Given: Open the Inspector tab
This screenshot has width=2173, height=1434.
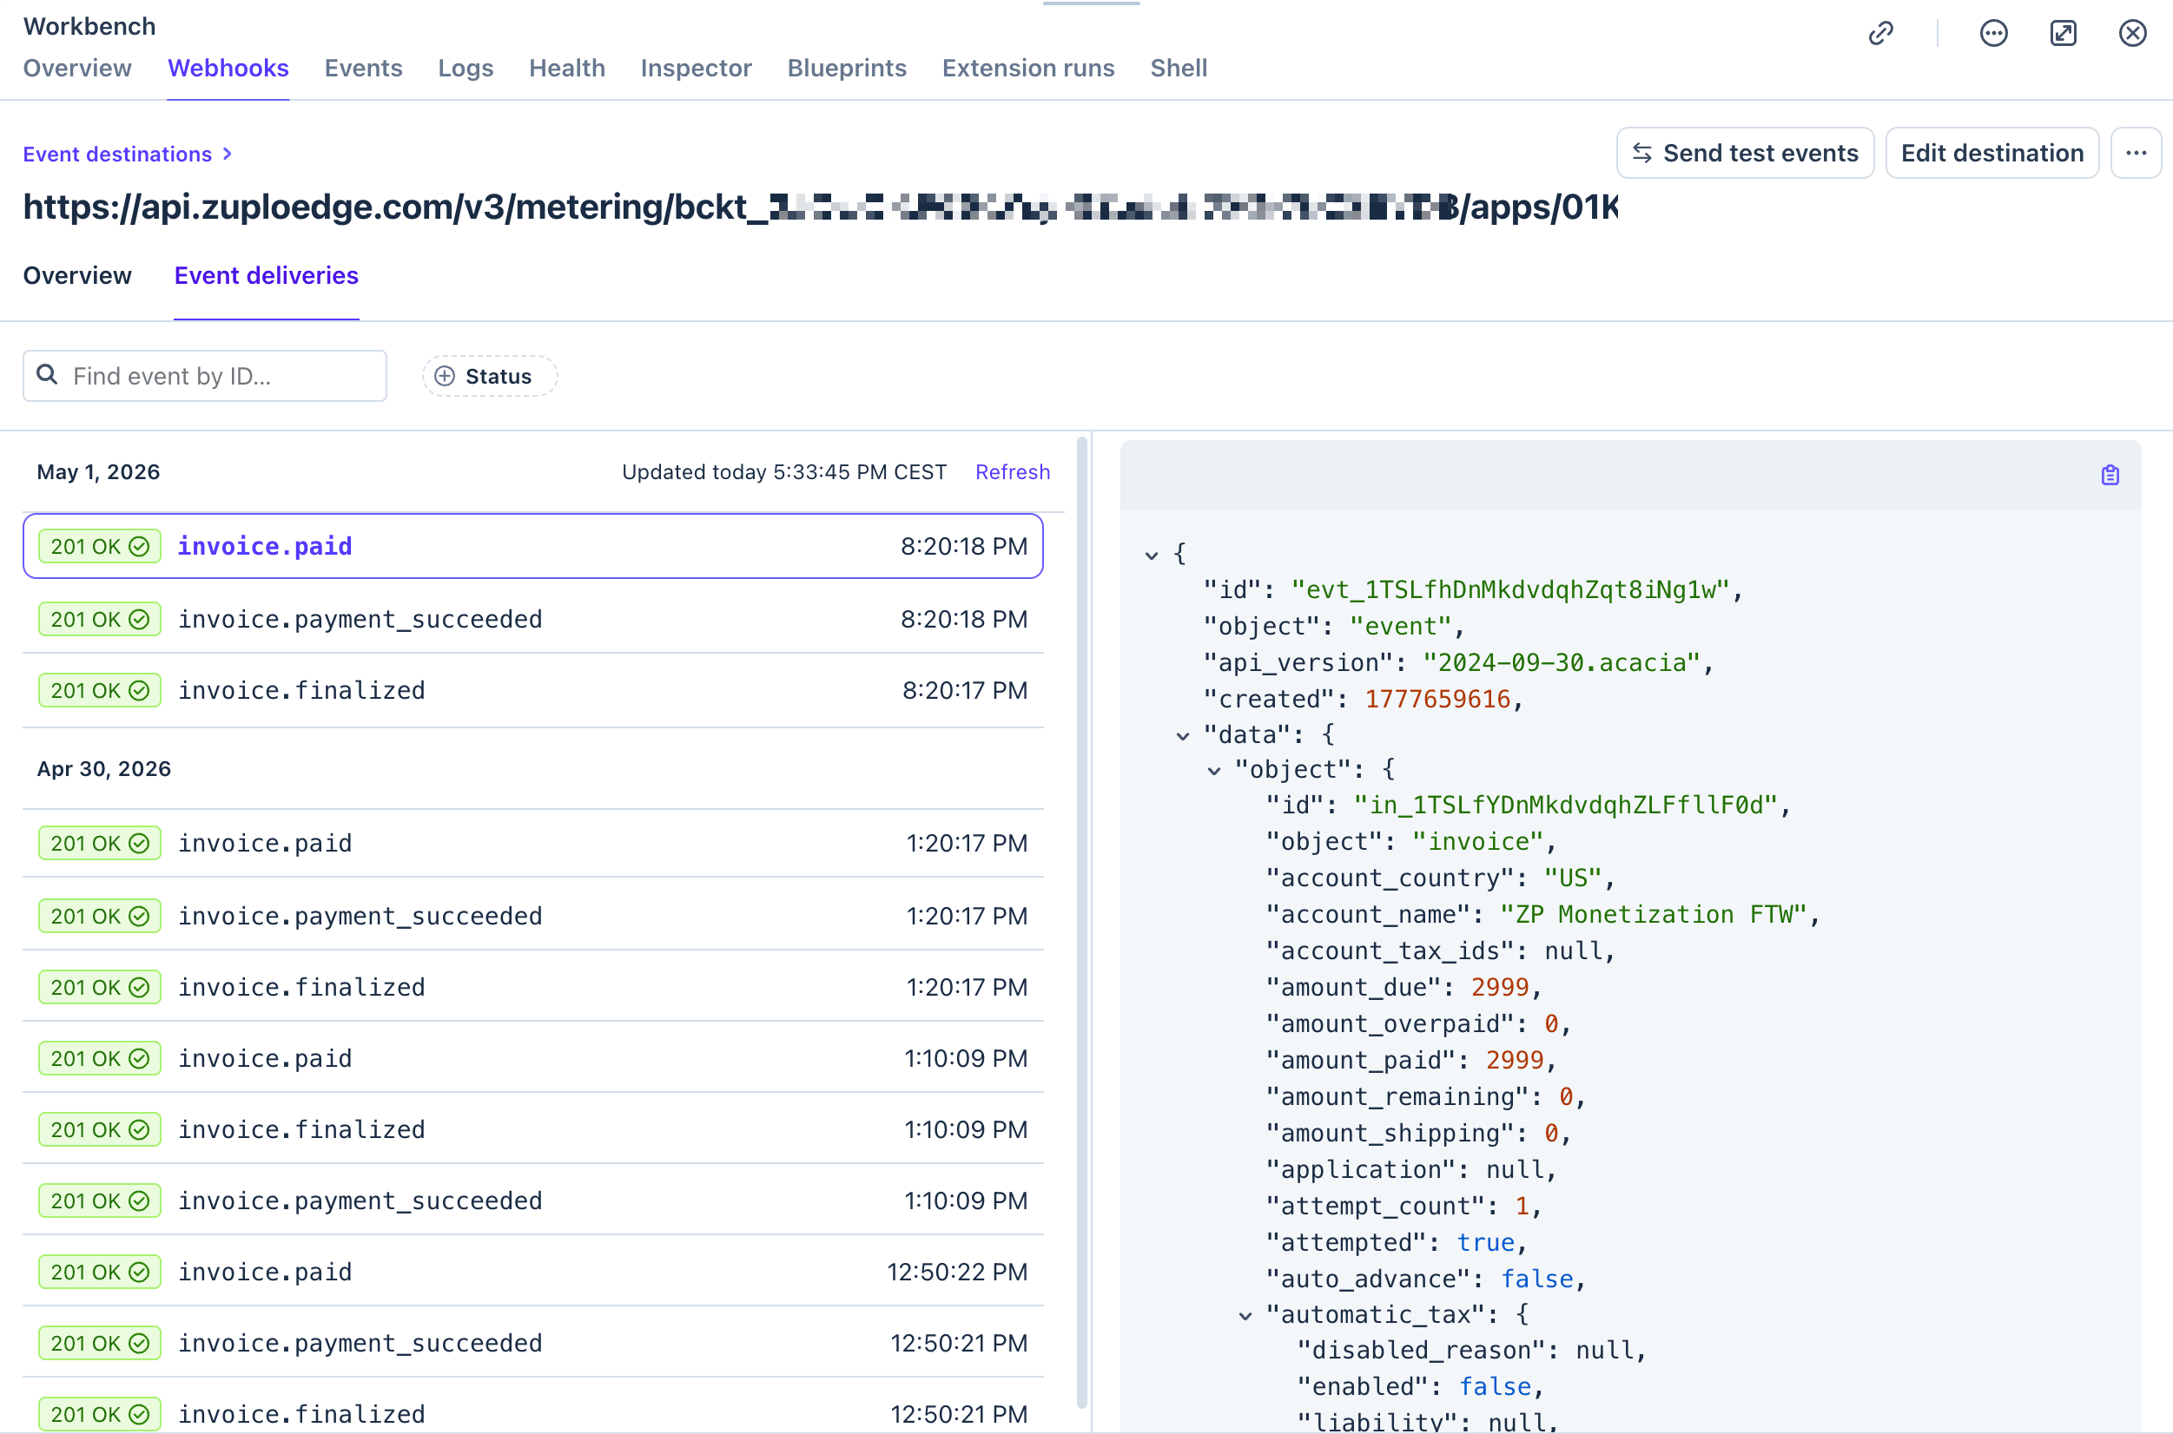Looking at the screenshot, I should click(x=697, y=68).
